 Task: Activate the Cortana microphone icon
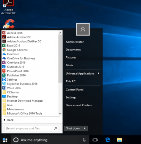[x=84, y=140]
